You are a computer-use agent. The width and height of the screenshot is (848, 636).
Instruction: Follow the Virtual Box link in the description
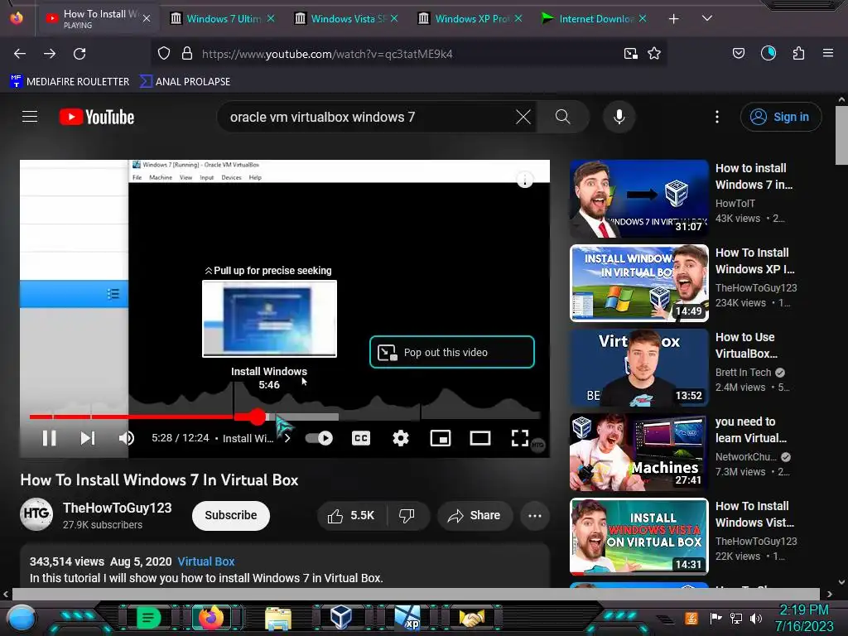206,561
